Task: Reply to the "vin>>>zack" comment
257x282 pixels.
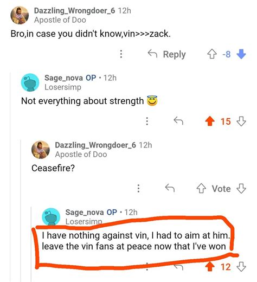Action: [x=166, y=54]
